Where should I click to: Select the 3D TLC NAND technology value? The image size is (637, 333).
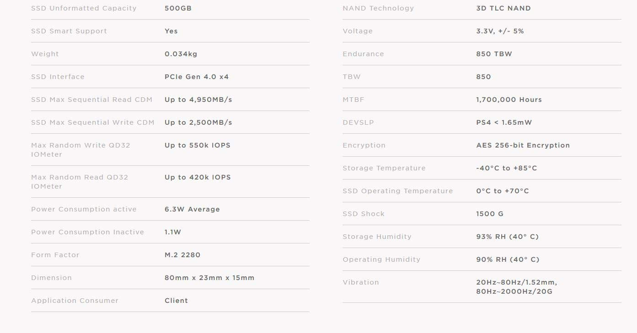(x=503, y=8)
